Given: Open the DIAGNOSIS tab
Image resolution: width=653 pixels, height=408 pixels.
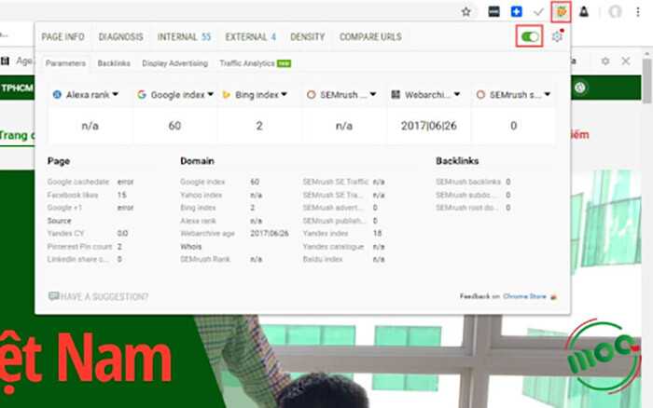Looking at the screenshot, I should (120, 37).
